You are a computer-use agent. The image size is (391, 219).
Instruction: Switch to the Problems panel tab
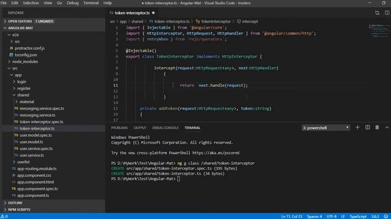pos(120,128)
